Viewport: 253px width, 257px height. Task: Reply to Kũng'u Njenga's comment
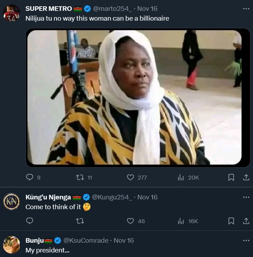pyautogui.click(x=30, y=221)
